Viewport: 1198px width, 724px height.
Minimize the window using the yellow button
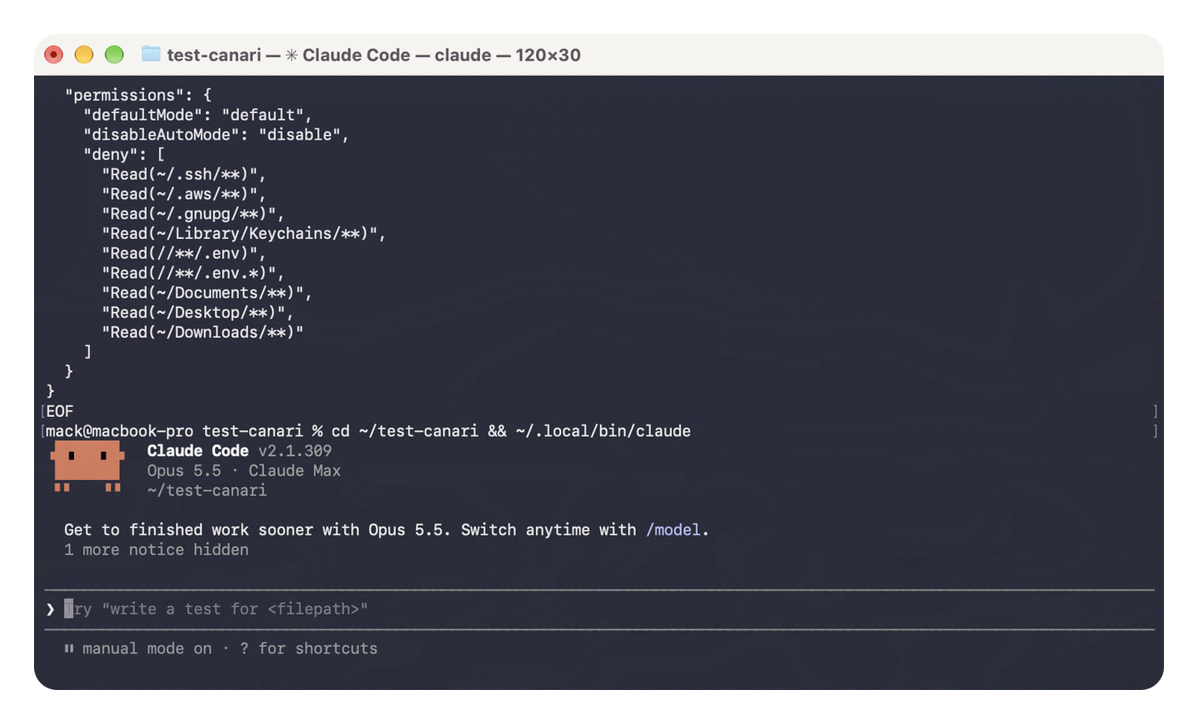tap(83, 54)
